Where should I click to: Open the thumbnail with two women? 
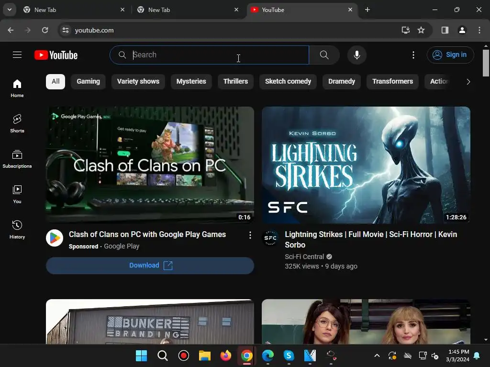[x=366, y=322]
